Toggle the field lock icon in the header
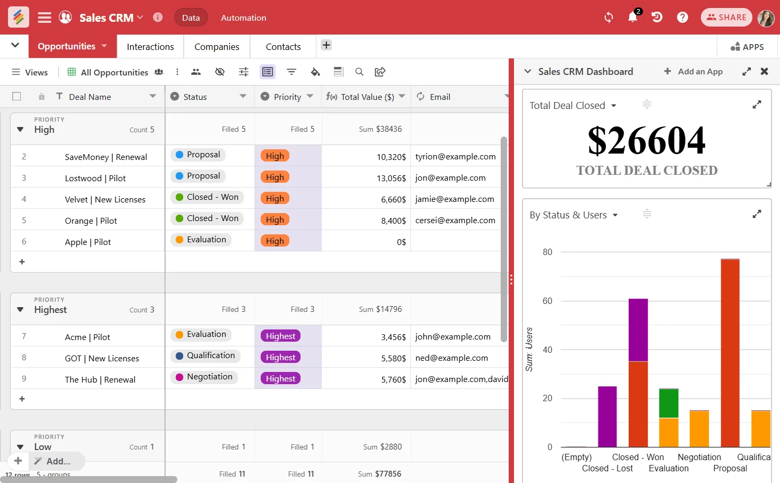Viewport: 780px width, 483px height. (41, 96)
